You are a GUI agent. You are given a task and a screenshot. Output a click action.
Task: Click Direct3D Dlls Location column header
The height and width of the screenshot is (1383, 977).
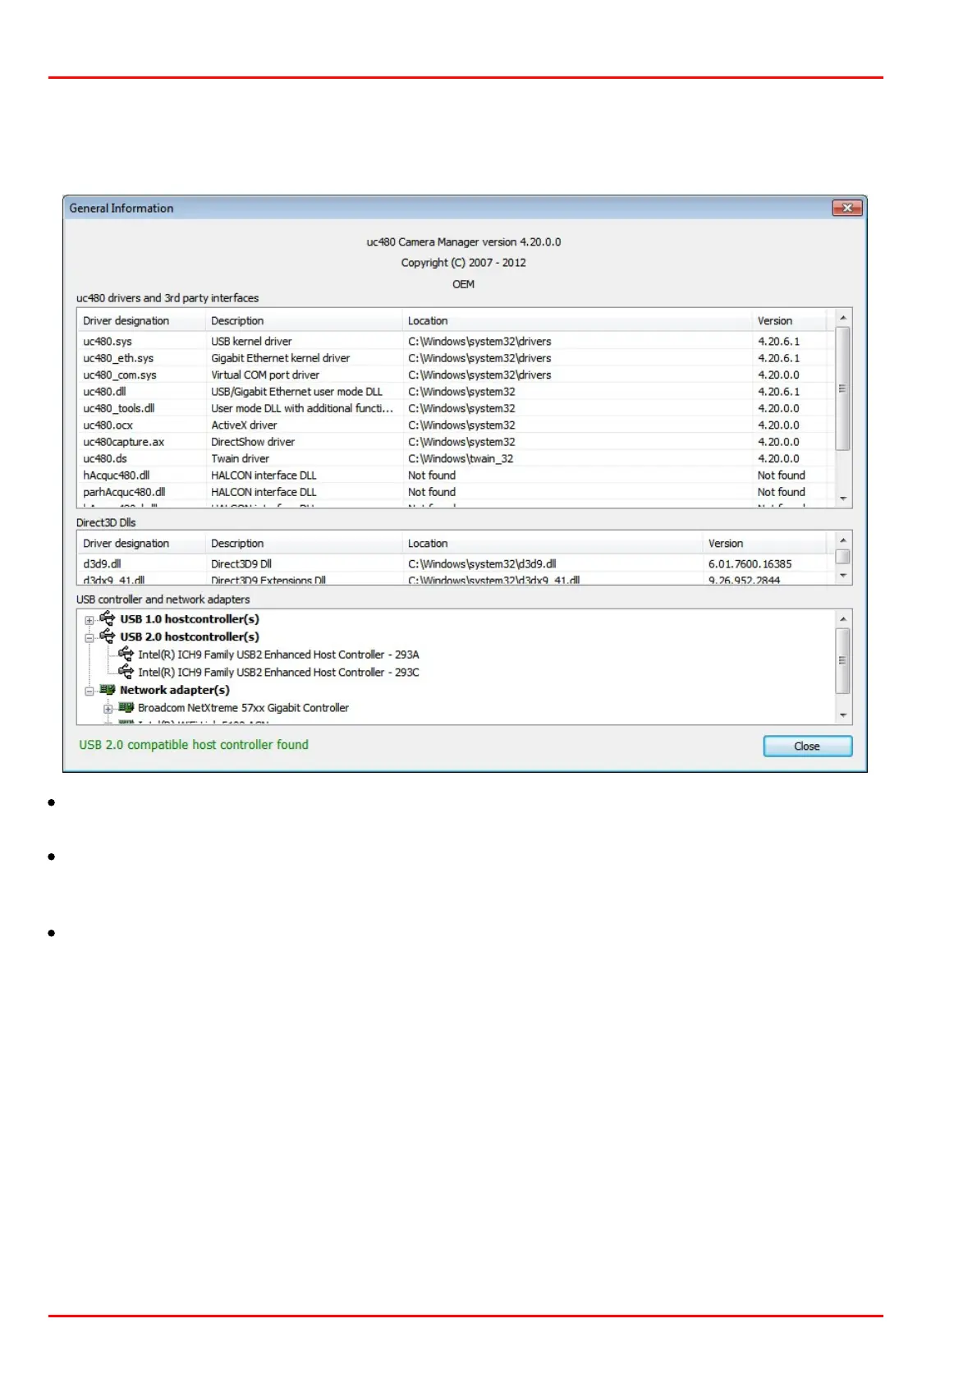553,543
